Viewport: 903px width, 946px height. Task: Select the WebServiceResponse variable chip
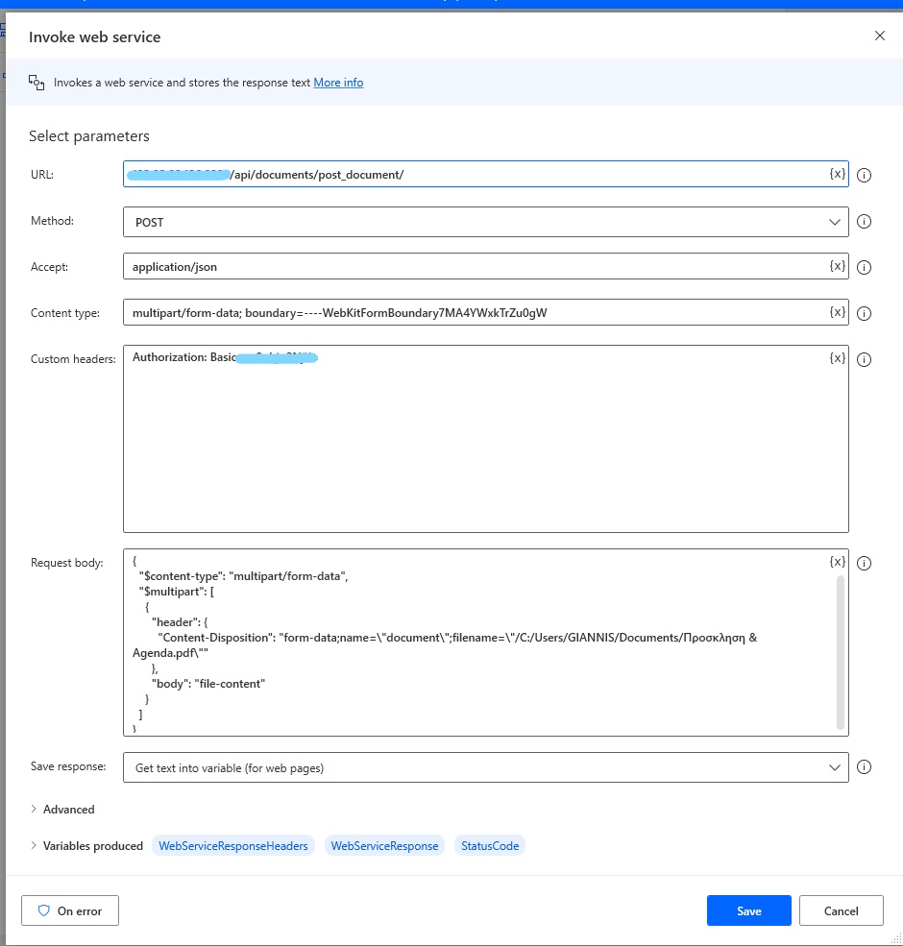tap(384, 845)
